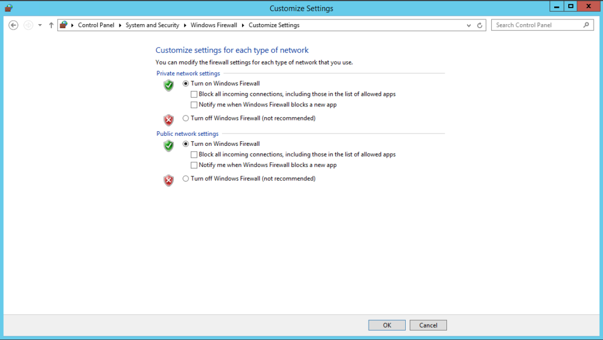The height and width of the screenshot is (340, 603).
Task: Click the Back navigation arrow
Action: coord(14,25)
